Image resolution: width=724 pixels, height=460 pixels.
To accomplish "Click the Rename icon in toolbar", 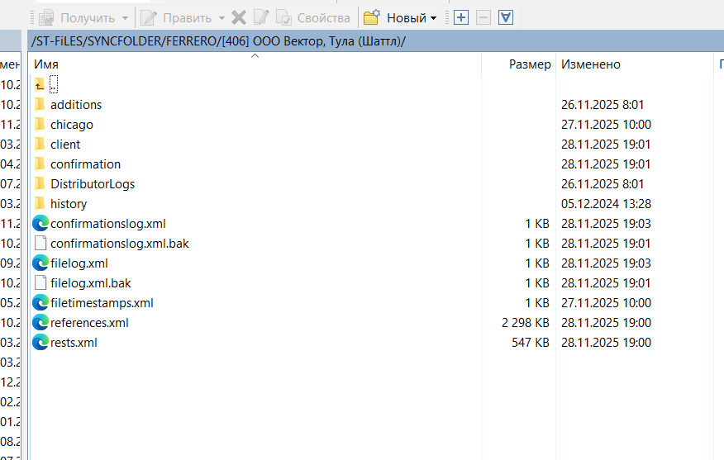I will coord(261,18).
